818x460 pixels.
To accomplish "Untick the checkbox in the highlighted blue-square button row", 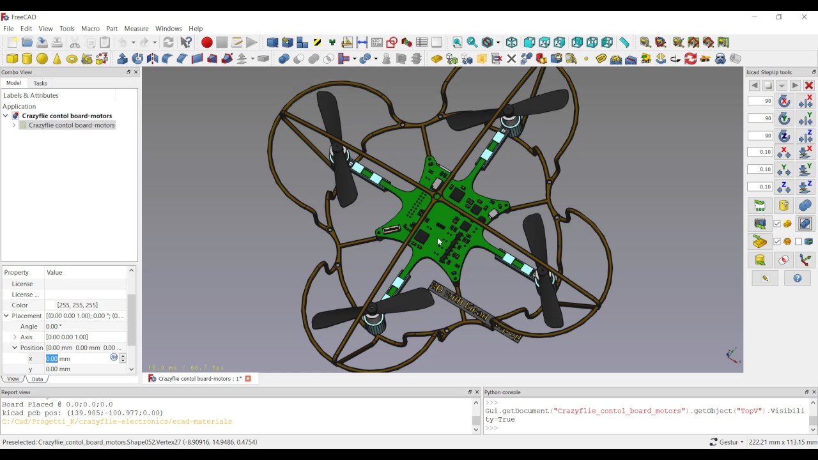I will 777,224.
